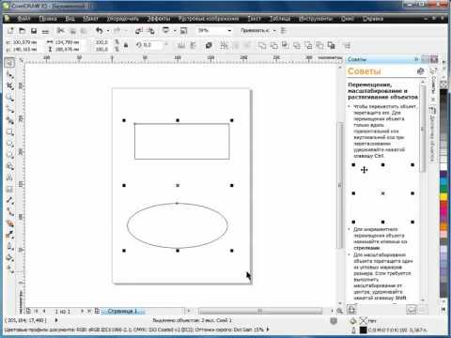Select the Pick tool in the toolbox

9,63
